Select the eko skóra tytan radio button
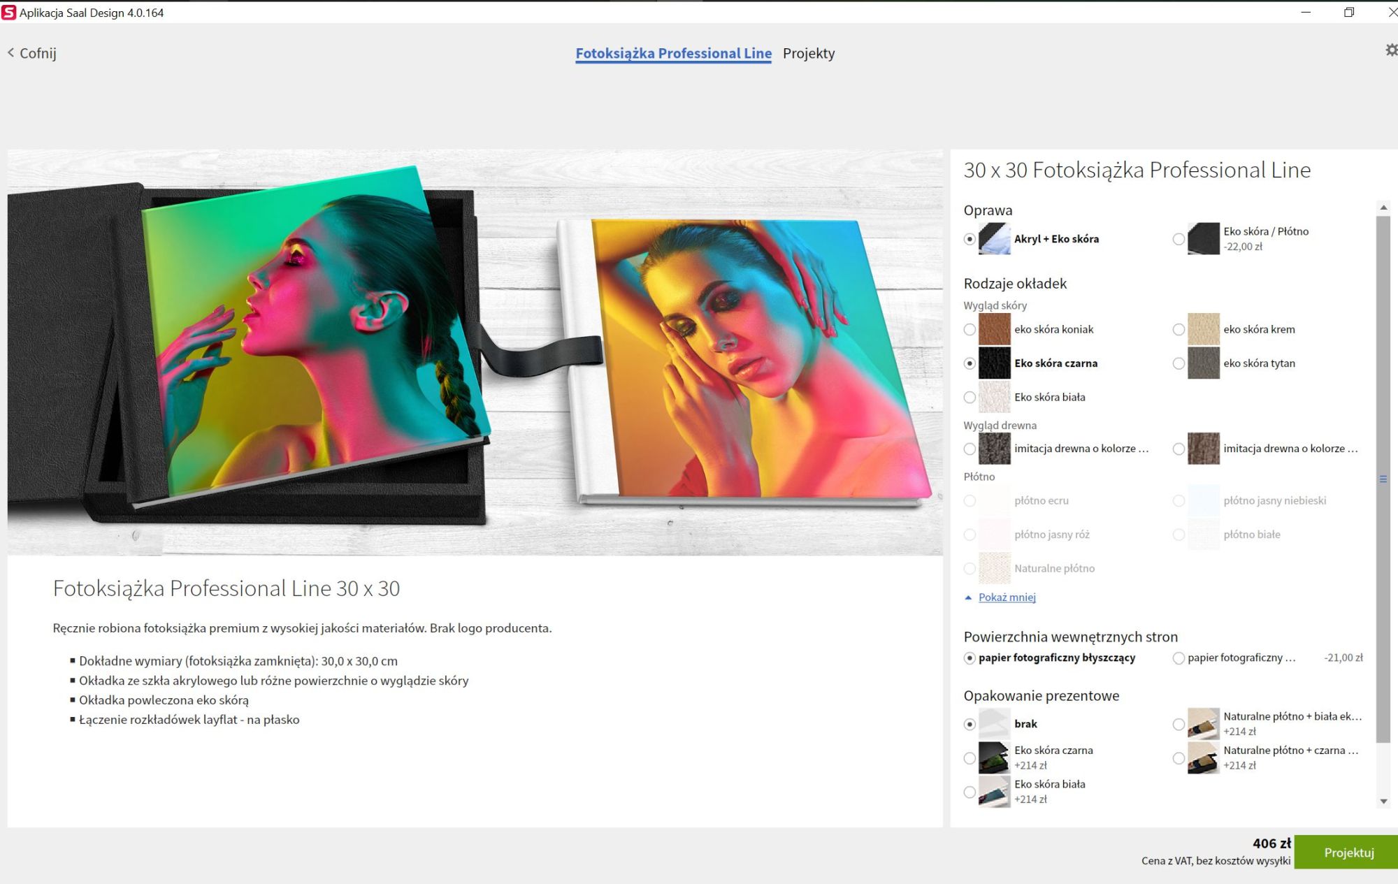 (x=1179, y=363)
